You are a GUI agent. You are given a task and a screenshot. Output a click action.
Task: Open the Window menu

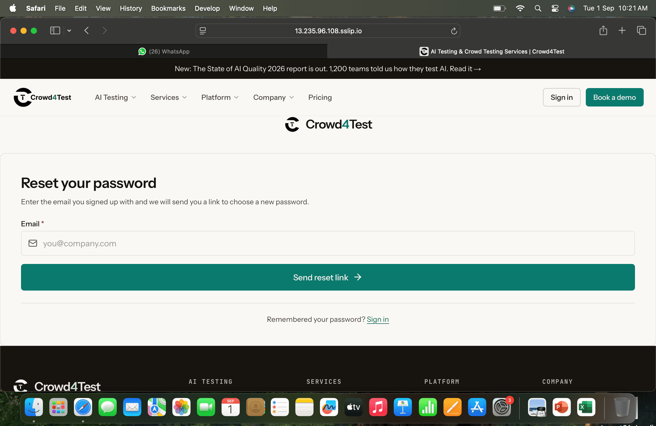[x=241, y=8]
